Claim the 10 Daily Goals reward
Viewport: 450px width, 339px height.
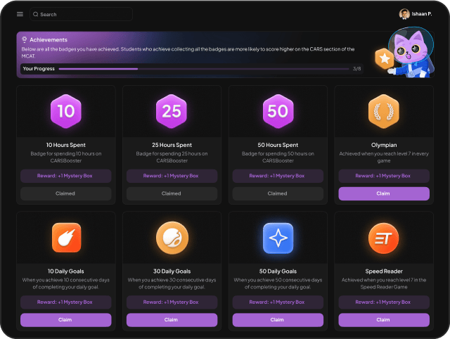pyautogui.click(x=65, y=320)
